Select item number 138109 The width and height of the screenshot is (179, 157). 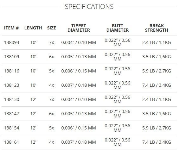(x=11, y=57)
